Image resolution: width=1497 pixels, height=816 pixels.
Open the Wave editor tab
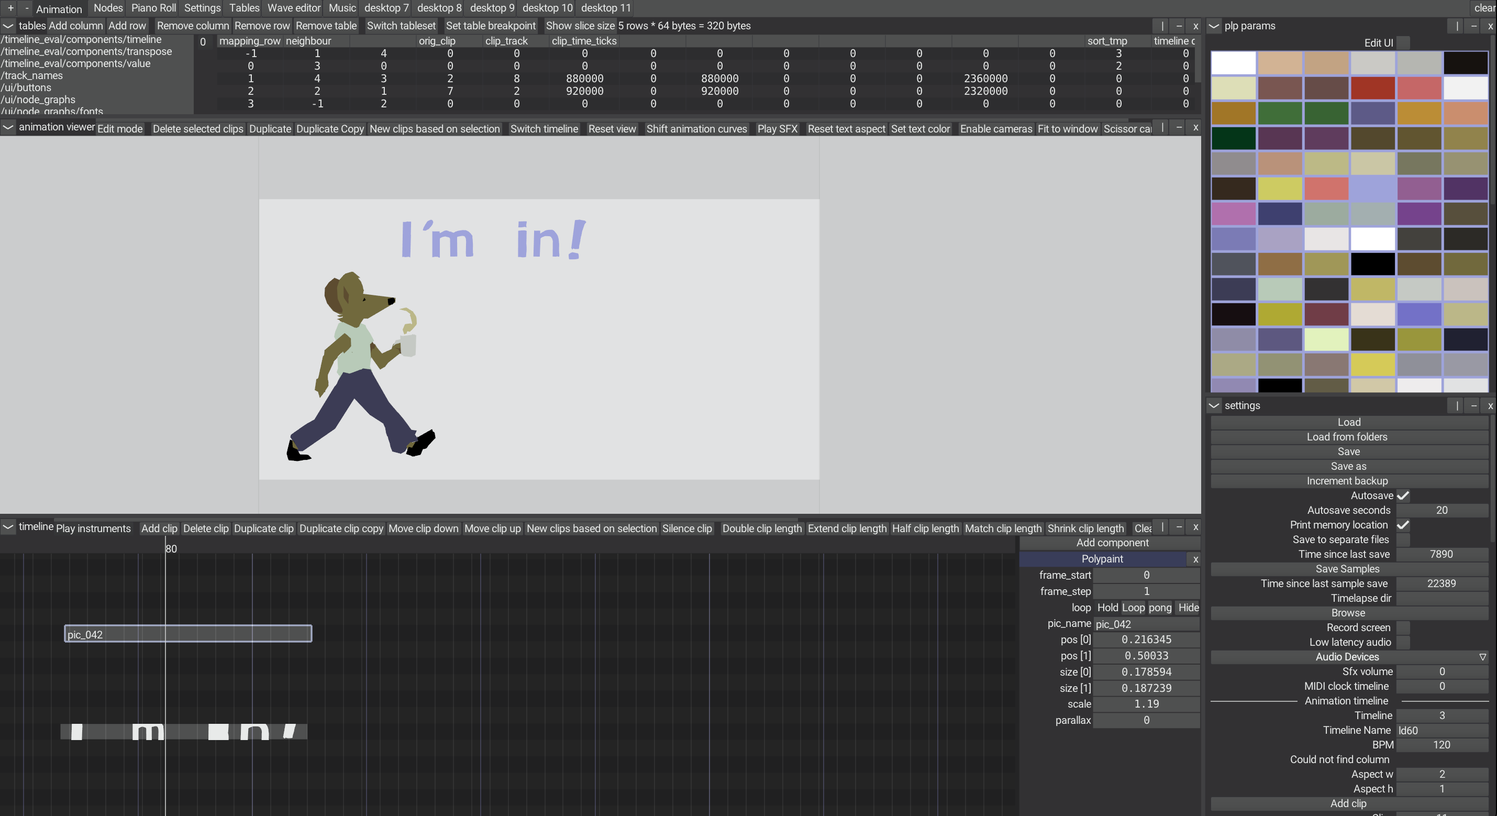293,8
